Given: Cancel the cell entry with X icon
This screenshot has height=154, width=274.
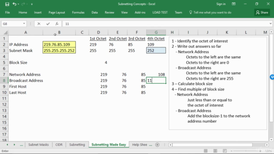Looking at the screenshot, I should pyautogui.click(x=39, y=24).
